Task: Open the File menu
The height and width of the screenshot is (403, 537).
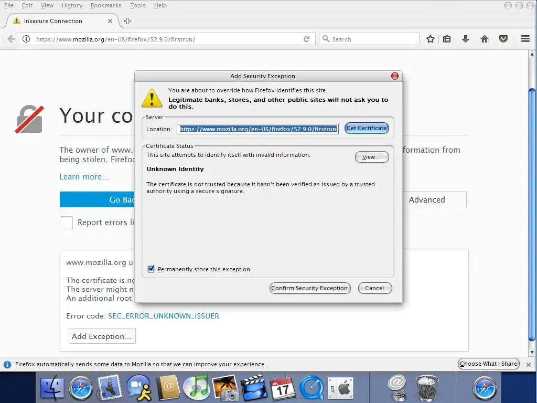Action: coord(8,5)
